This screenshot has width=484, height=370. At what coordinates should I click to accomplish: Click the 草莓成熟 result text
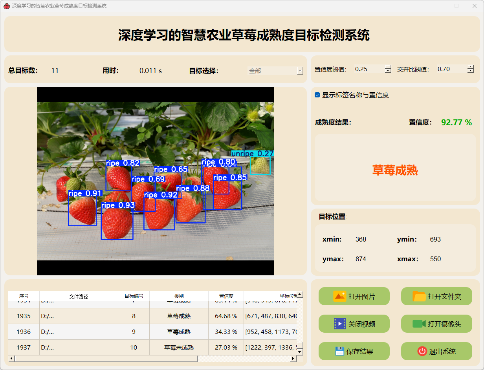[395, 170]
